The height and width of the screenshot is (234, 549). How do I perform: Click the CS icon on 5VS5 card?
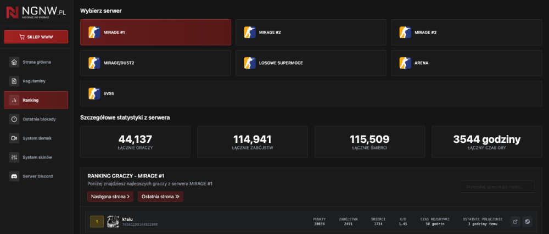(94, 93)
